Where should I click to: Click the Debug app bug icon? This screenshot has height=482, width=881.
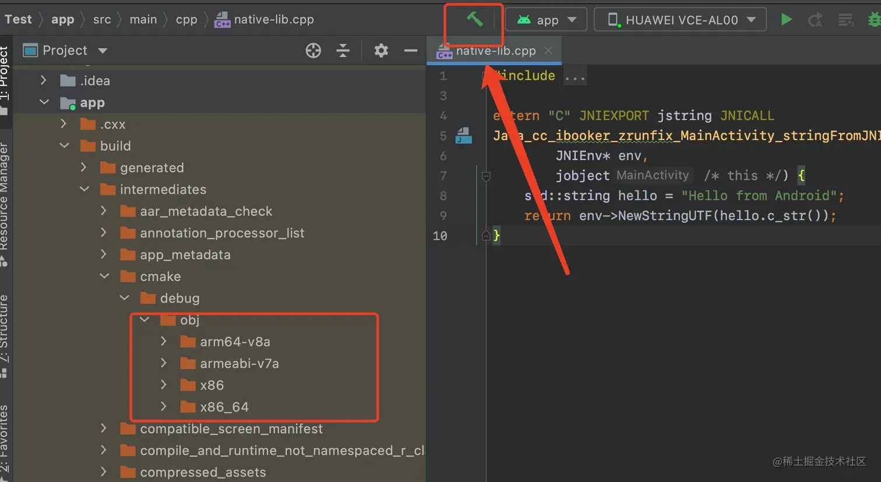click(x=874, y=20)
